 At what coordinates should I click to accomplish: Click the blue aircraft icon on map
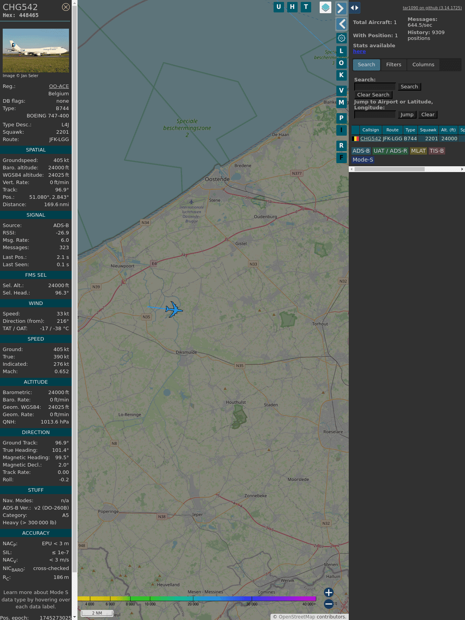(174, 309)
